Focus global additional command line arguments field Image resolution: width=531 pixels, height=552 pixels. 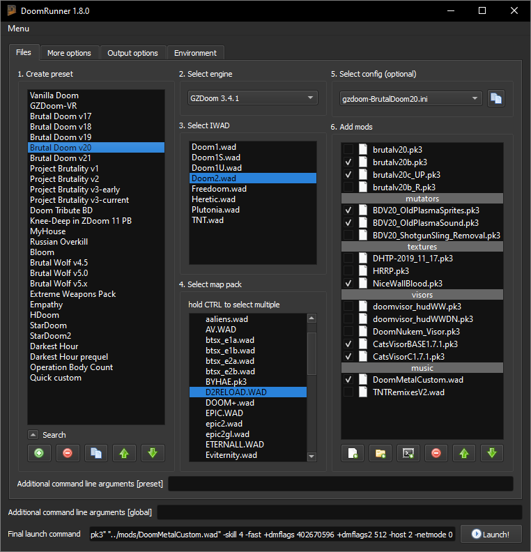(x=339, y=512)
